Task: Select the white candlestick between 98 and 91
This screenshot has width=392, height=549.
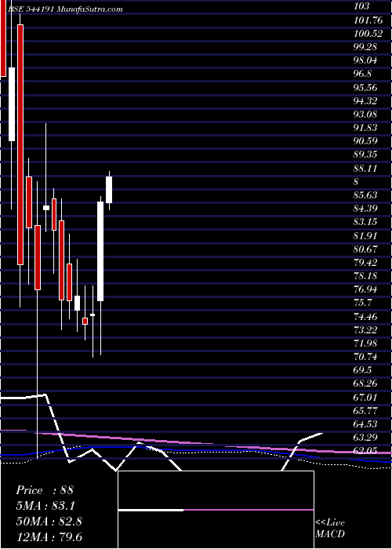Action: coord(12,104)
